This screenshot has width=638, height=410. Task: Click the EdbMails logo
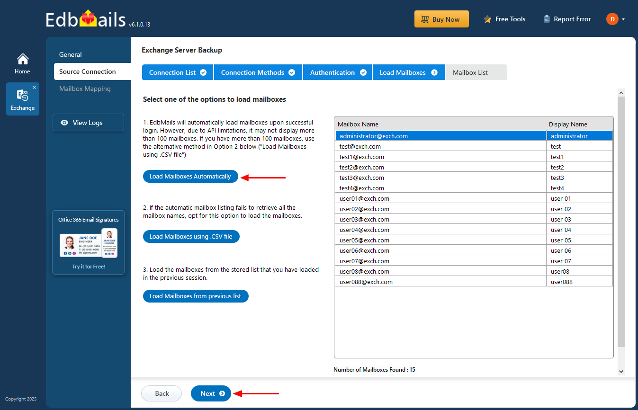[87, 20]
